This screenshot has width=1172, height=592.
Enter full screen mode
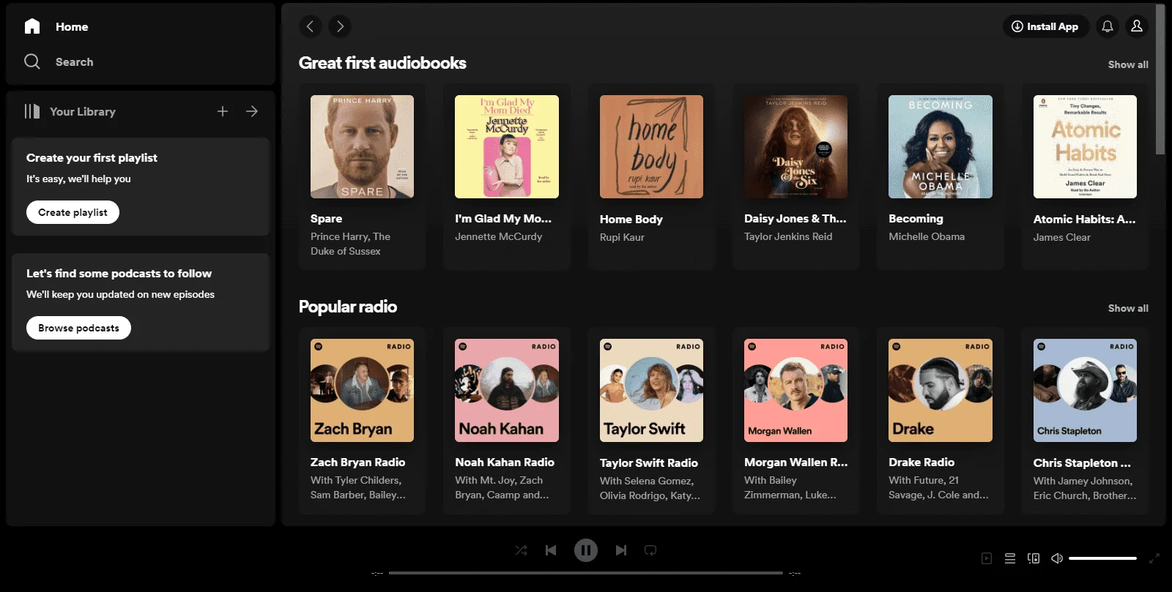tap(1154, 558)
